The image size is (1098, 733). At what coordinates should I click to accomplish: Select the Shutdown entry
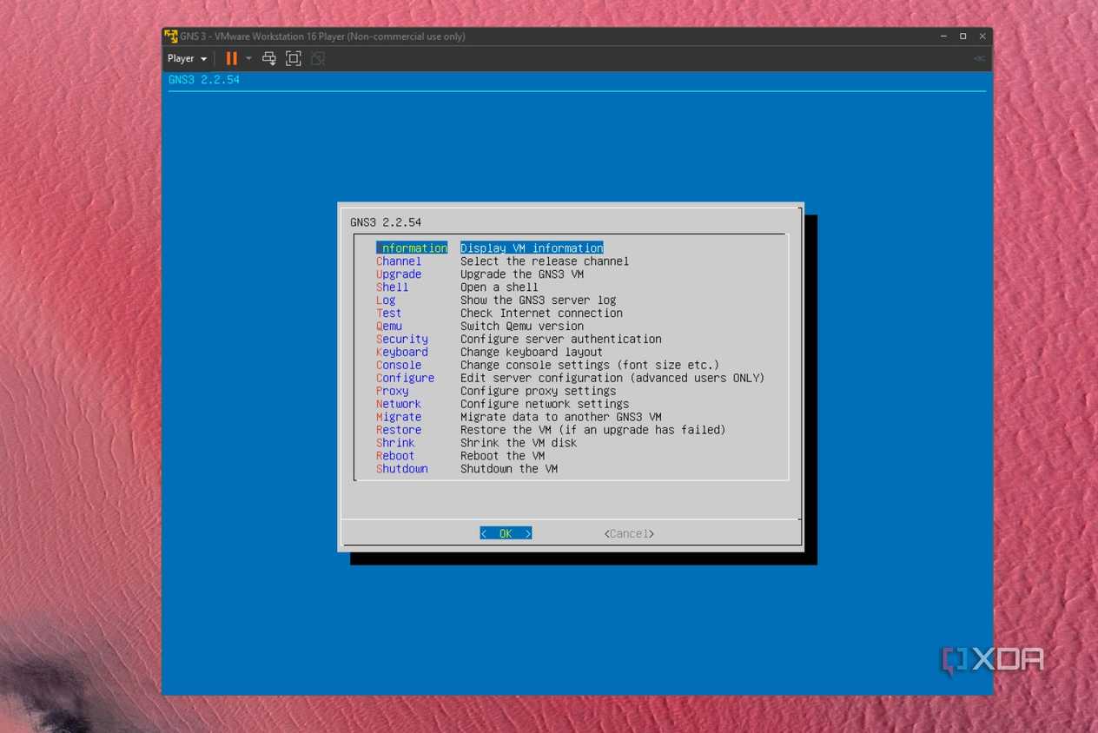pos(402,470)
